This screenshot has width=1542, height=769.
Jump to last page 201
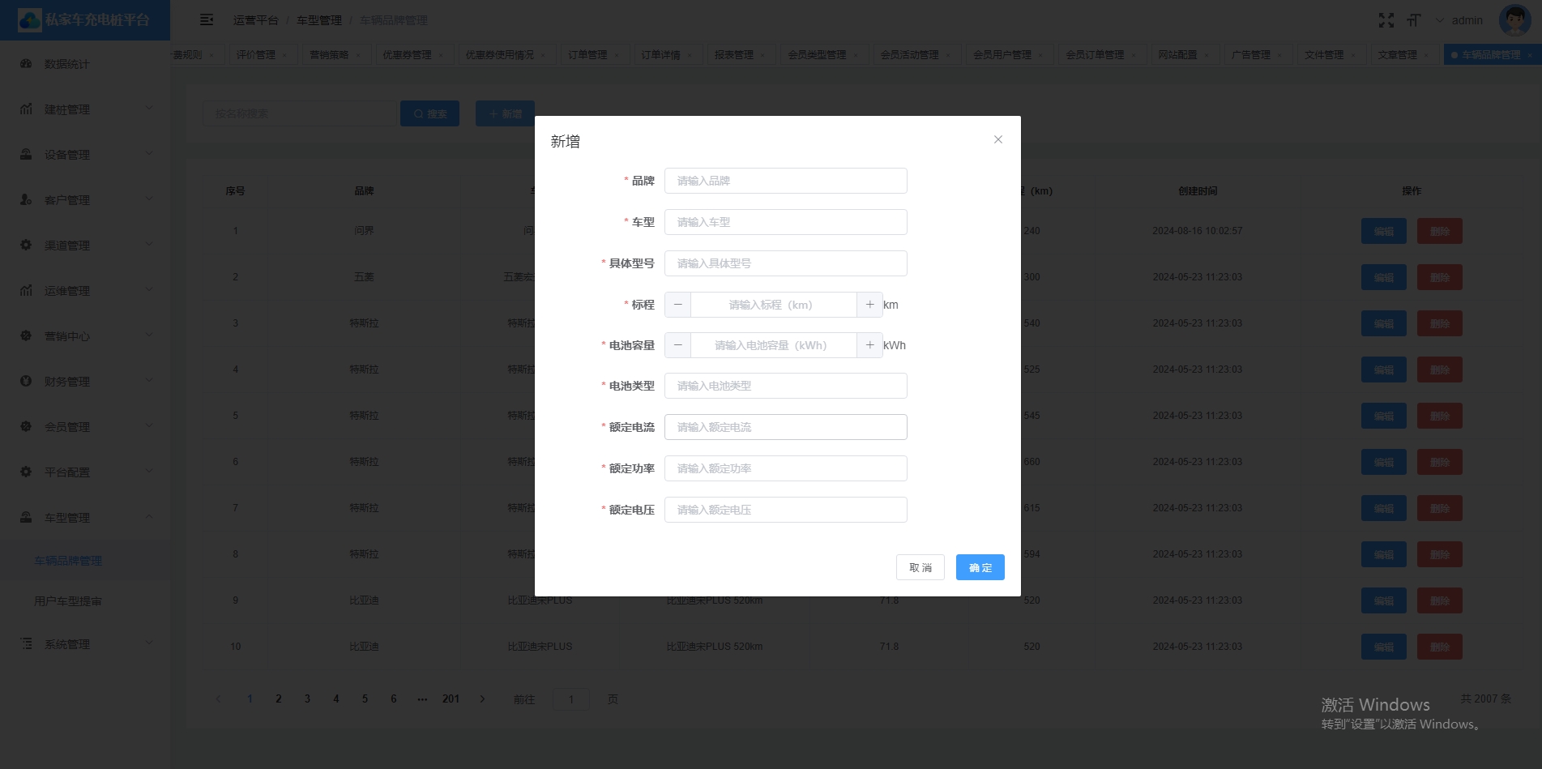pos(451,699)
